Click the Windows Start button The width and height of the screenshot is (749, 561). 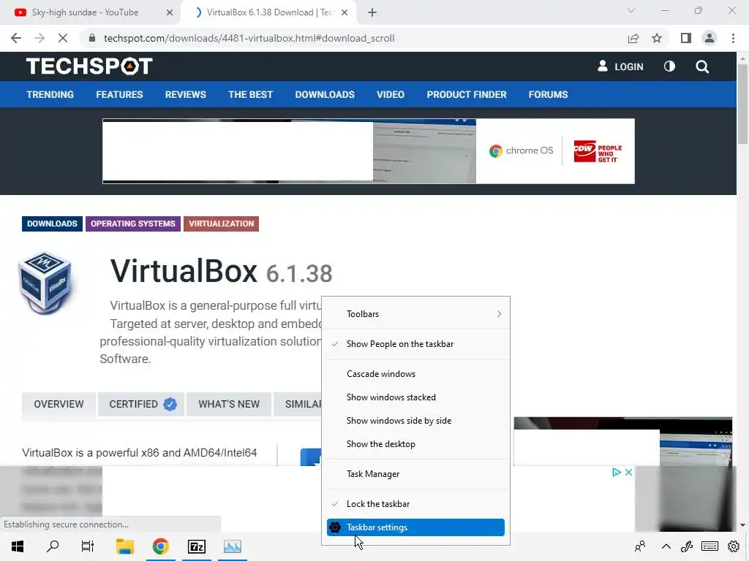pyautogui.click(x=18, y=546)
